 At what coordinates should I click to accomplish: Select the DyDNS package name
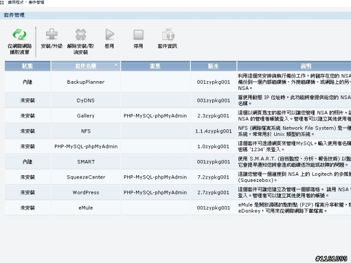tap(86, 100)
